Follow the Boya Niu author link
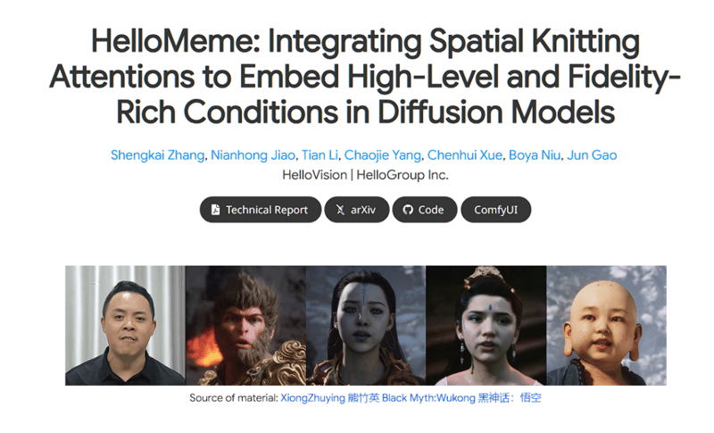The image size is (714, 433). pos(535,155)
